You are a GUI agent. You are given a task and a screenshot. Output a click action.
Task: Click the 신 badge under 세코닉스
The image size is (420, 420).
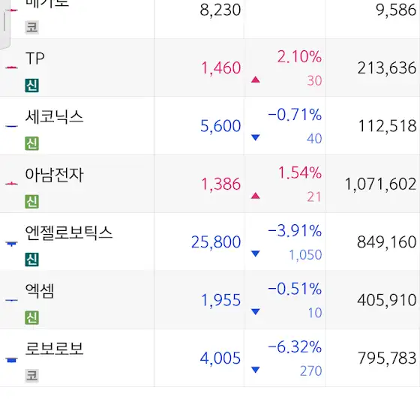coord(31,143)
